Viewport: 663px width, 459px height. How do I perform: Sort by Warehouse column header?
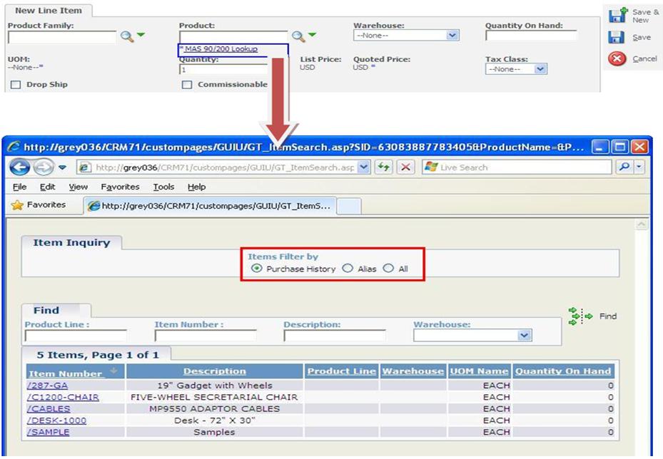click(x=413, y=371)
